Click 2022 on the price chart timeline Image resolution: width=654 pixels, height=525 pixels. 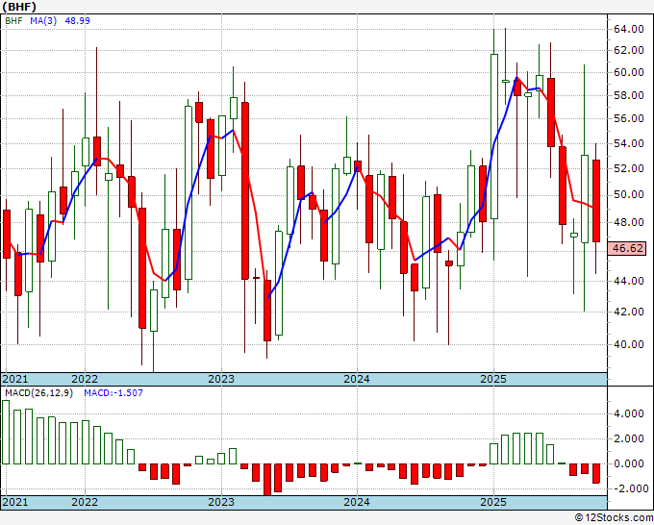85,379
